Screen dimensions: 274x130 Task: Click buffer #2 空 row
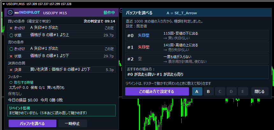point(197,59)
